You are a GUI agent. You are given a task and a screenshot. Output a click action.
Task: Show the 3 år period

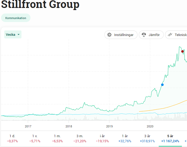point(148,138)
